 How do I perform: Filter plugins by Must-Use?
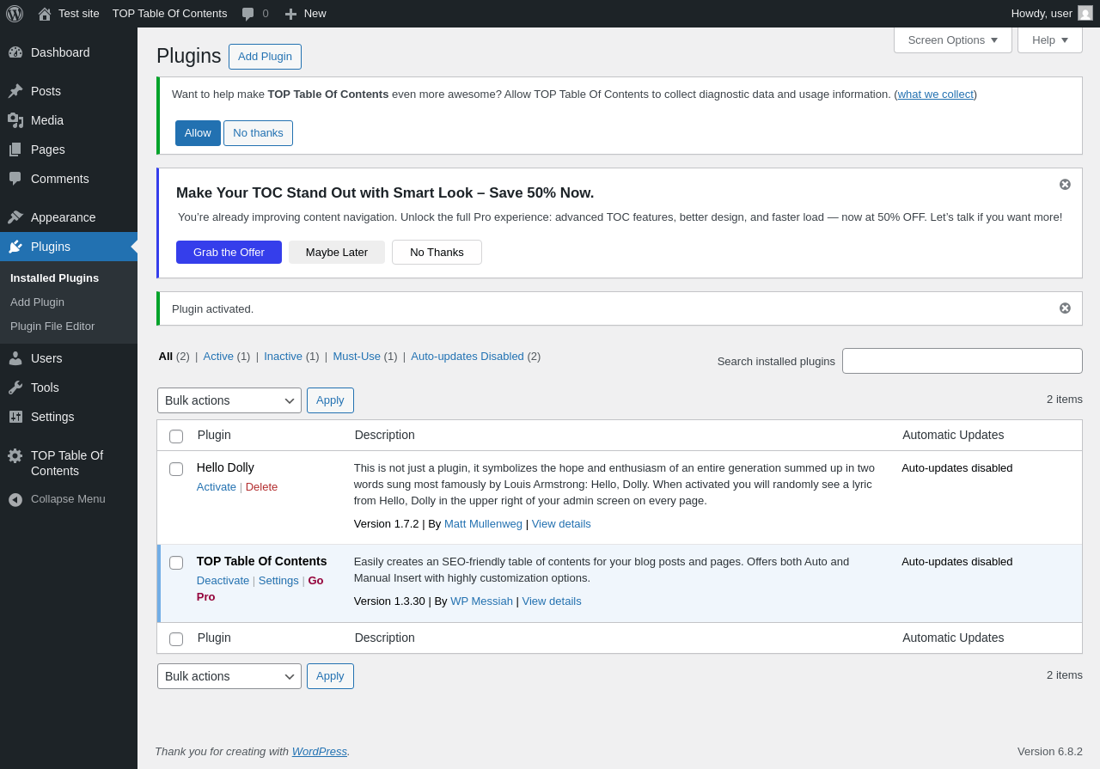point(357,357)
